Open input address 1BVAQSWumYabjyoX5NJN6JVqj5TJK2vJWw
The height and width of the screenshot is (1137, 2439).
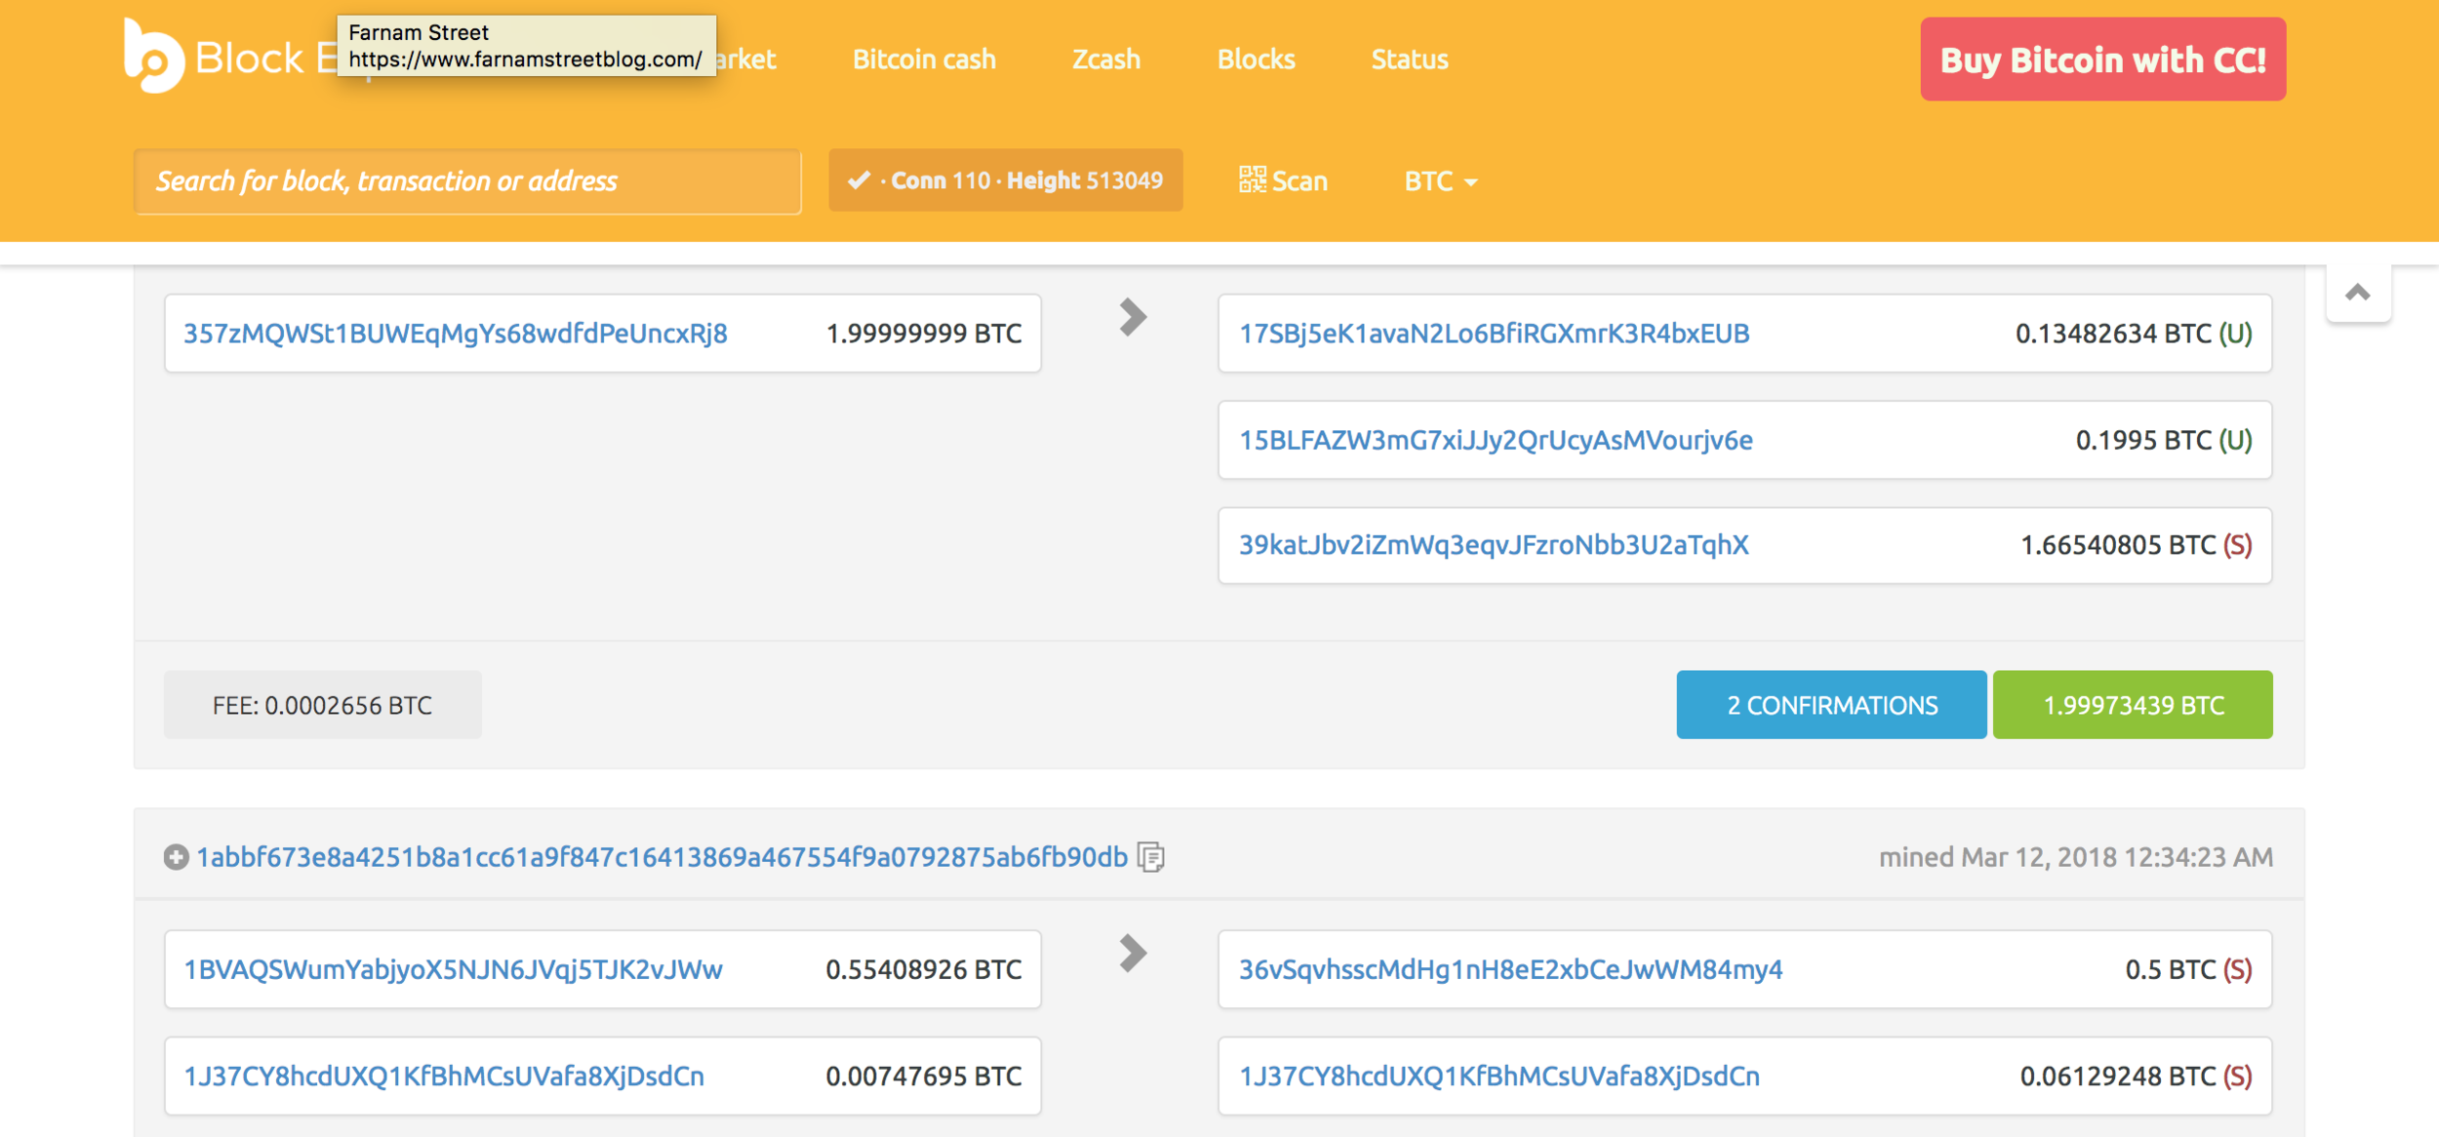click(453, 970)
